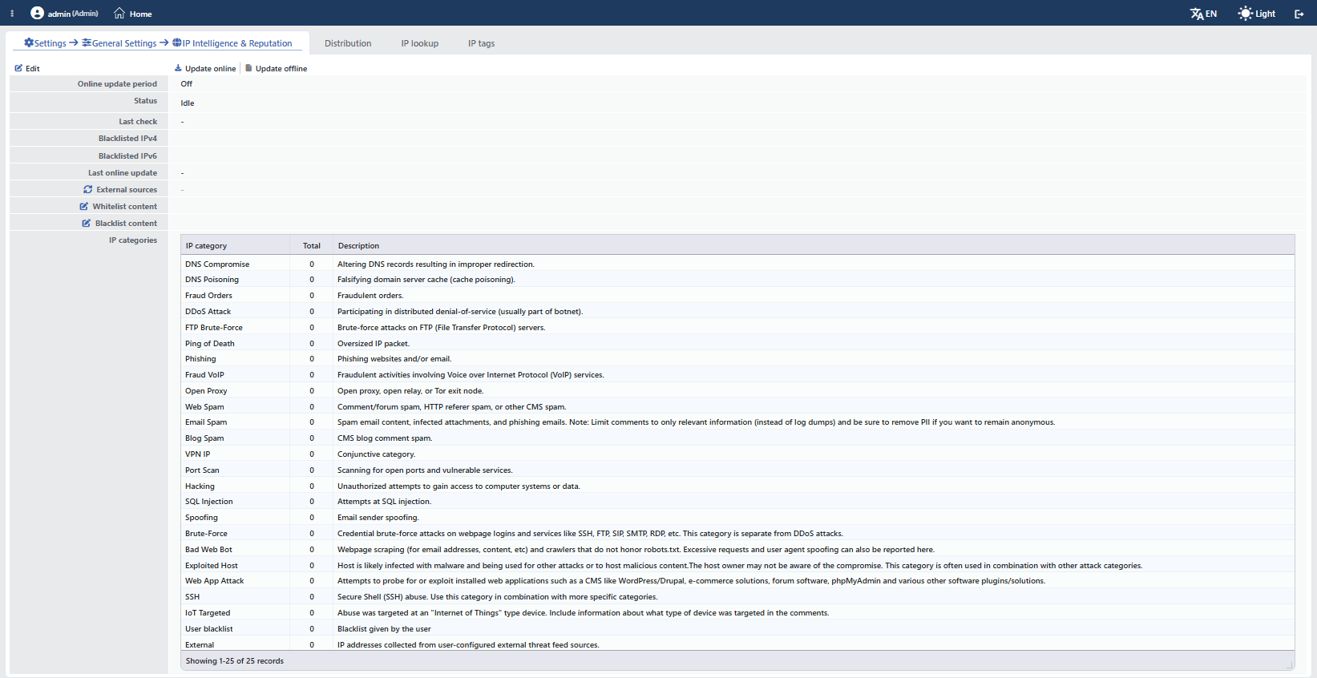Select the DNS Compromise row
Viewport: 1317px width, 678px height.
pos(737,264)
